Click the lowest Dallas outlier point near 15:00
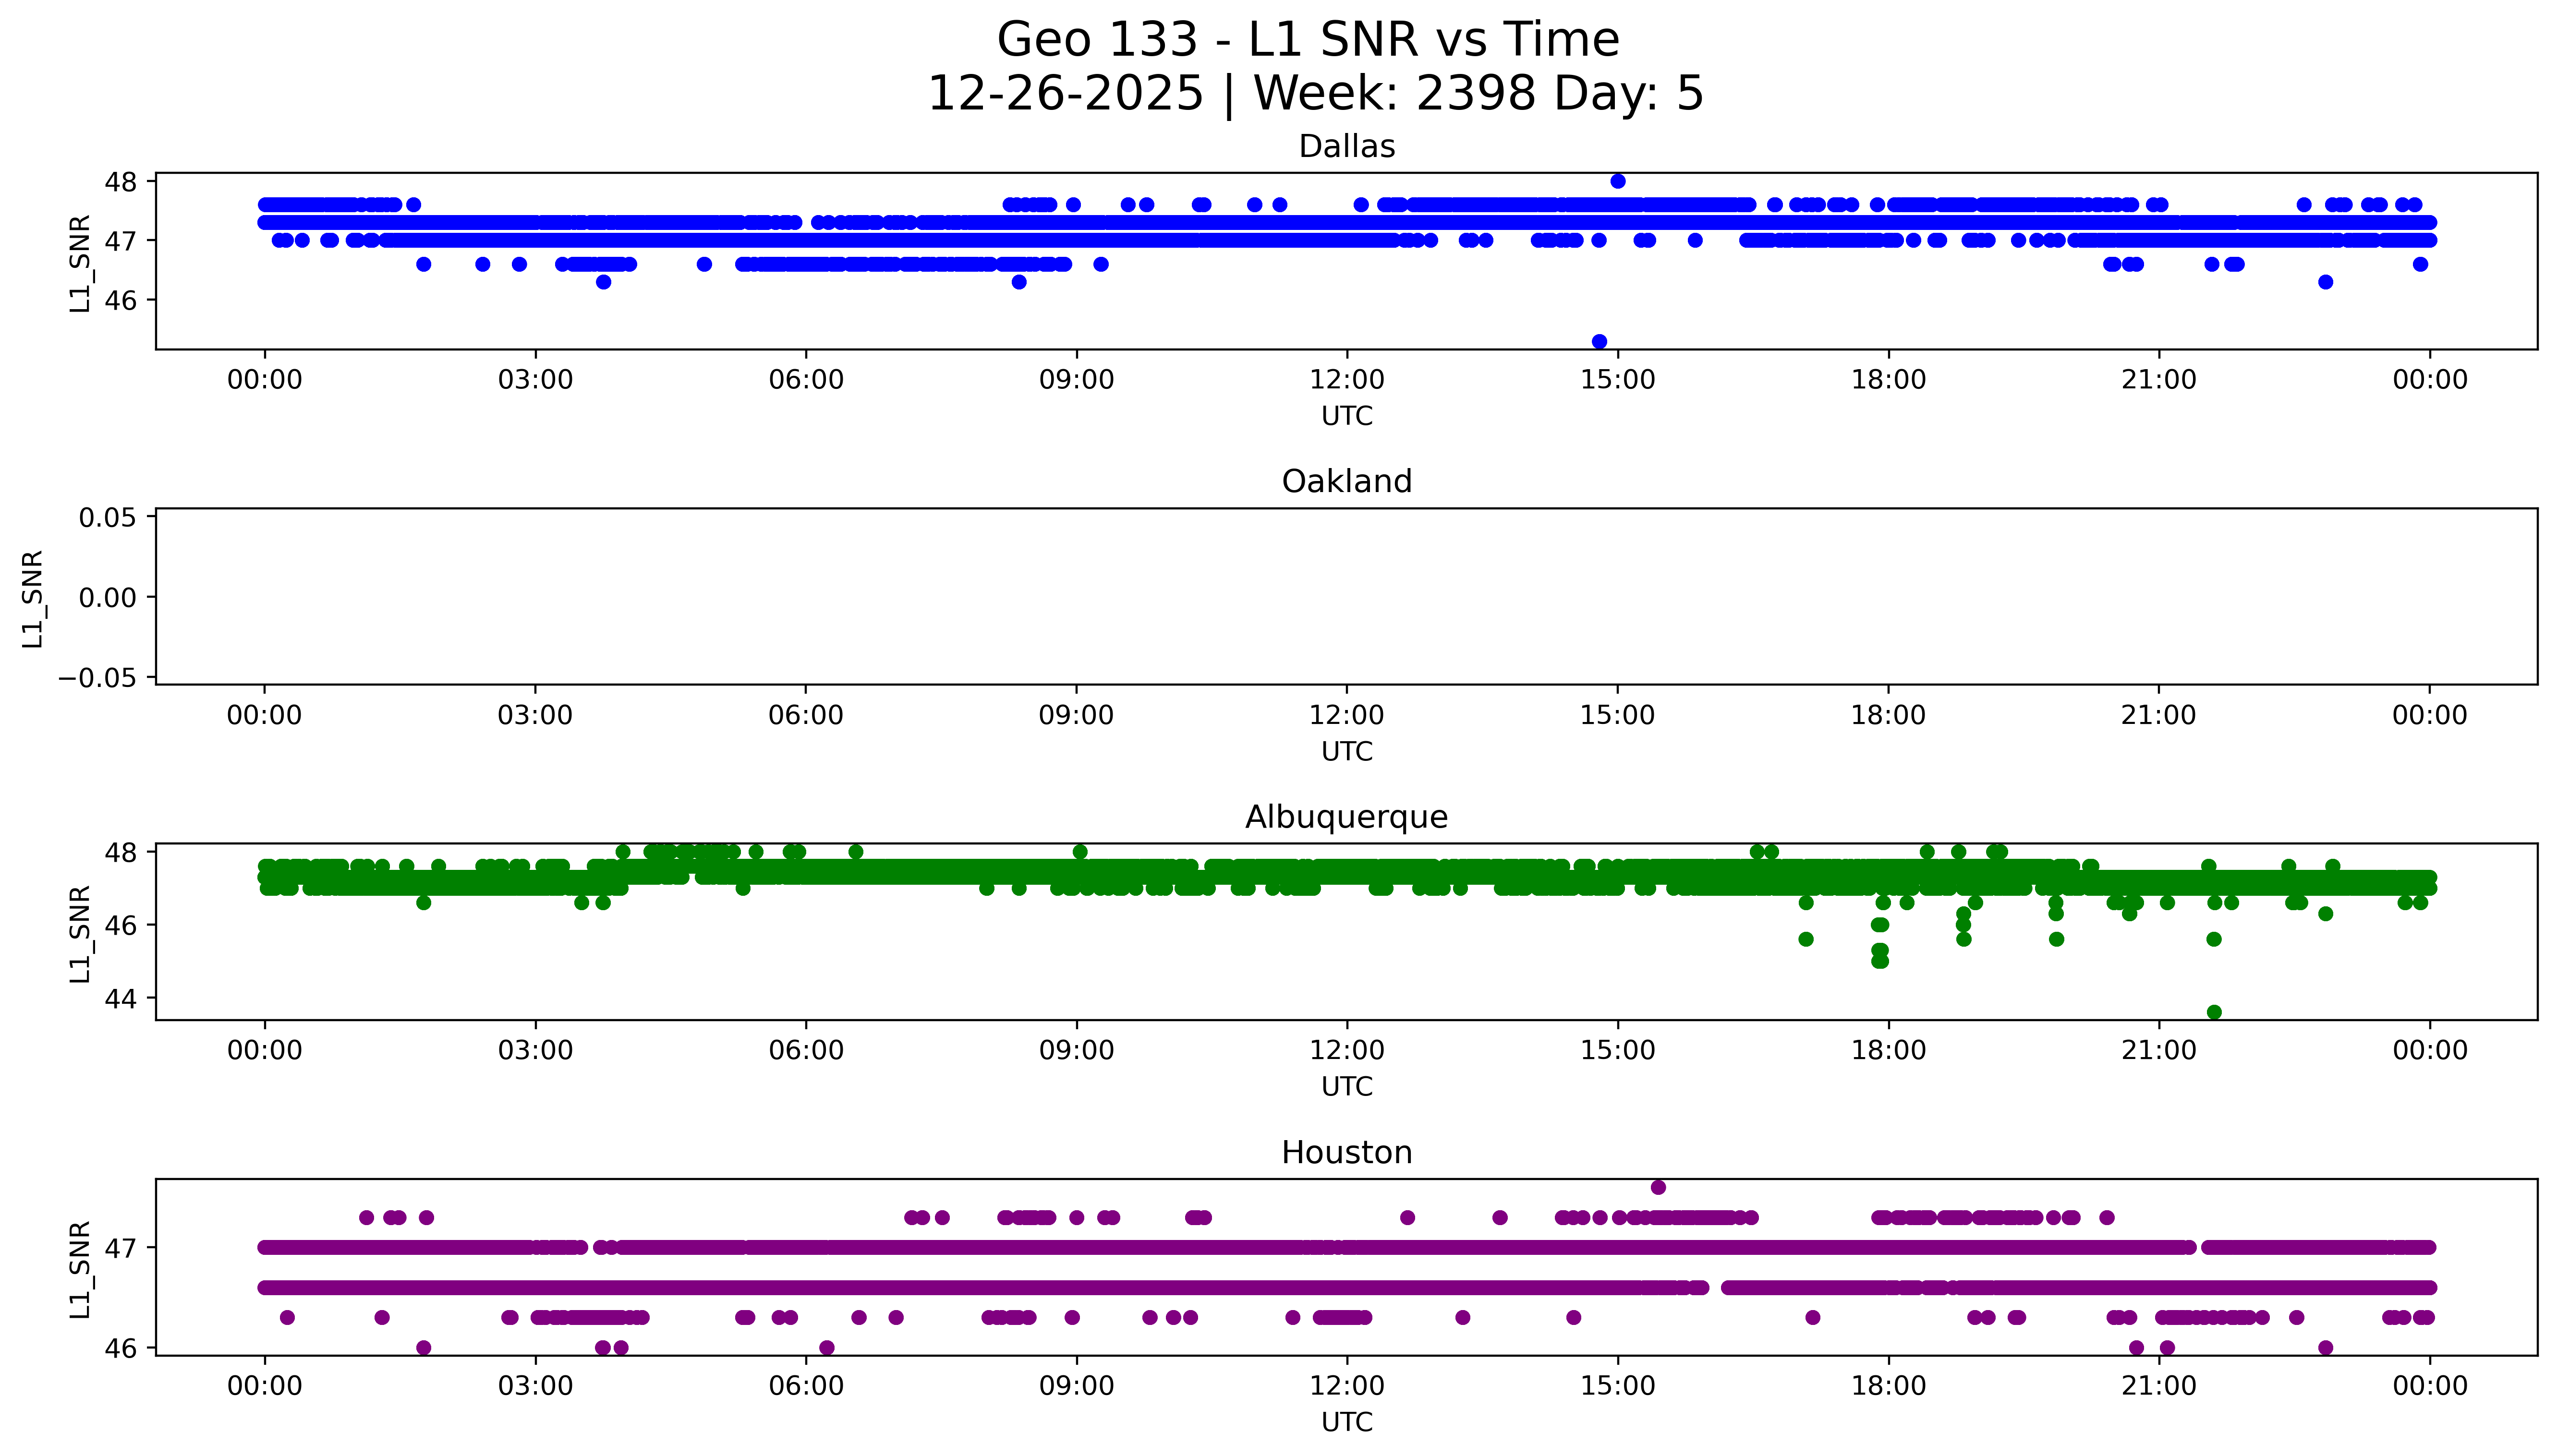The height and width of the screenshot is (1456, 2557). [1599, 342]
